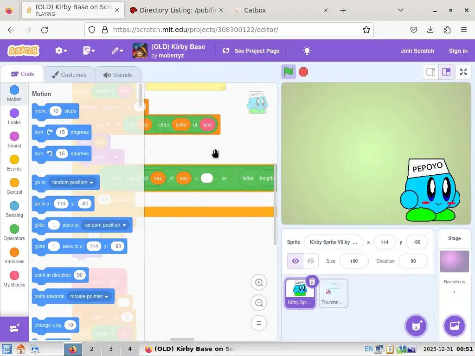Expand glide secs to random position dropdown
This screenshot has width=475, height=356.
[105, 225]
